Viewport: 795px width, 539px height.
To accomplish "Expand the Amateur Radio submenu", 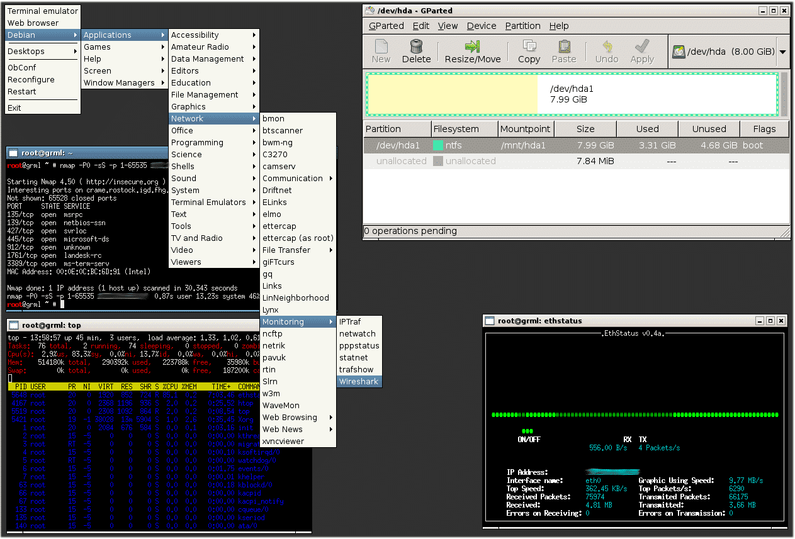I will [x=214, y=47].
